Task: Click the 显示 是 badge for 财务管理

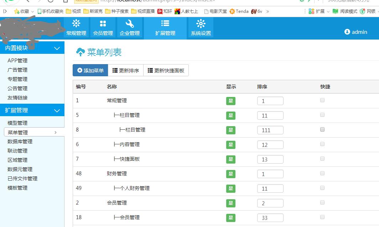Action: (x=230, y=174)
